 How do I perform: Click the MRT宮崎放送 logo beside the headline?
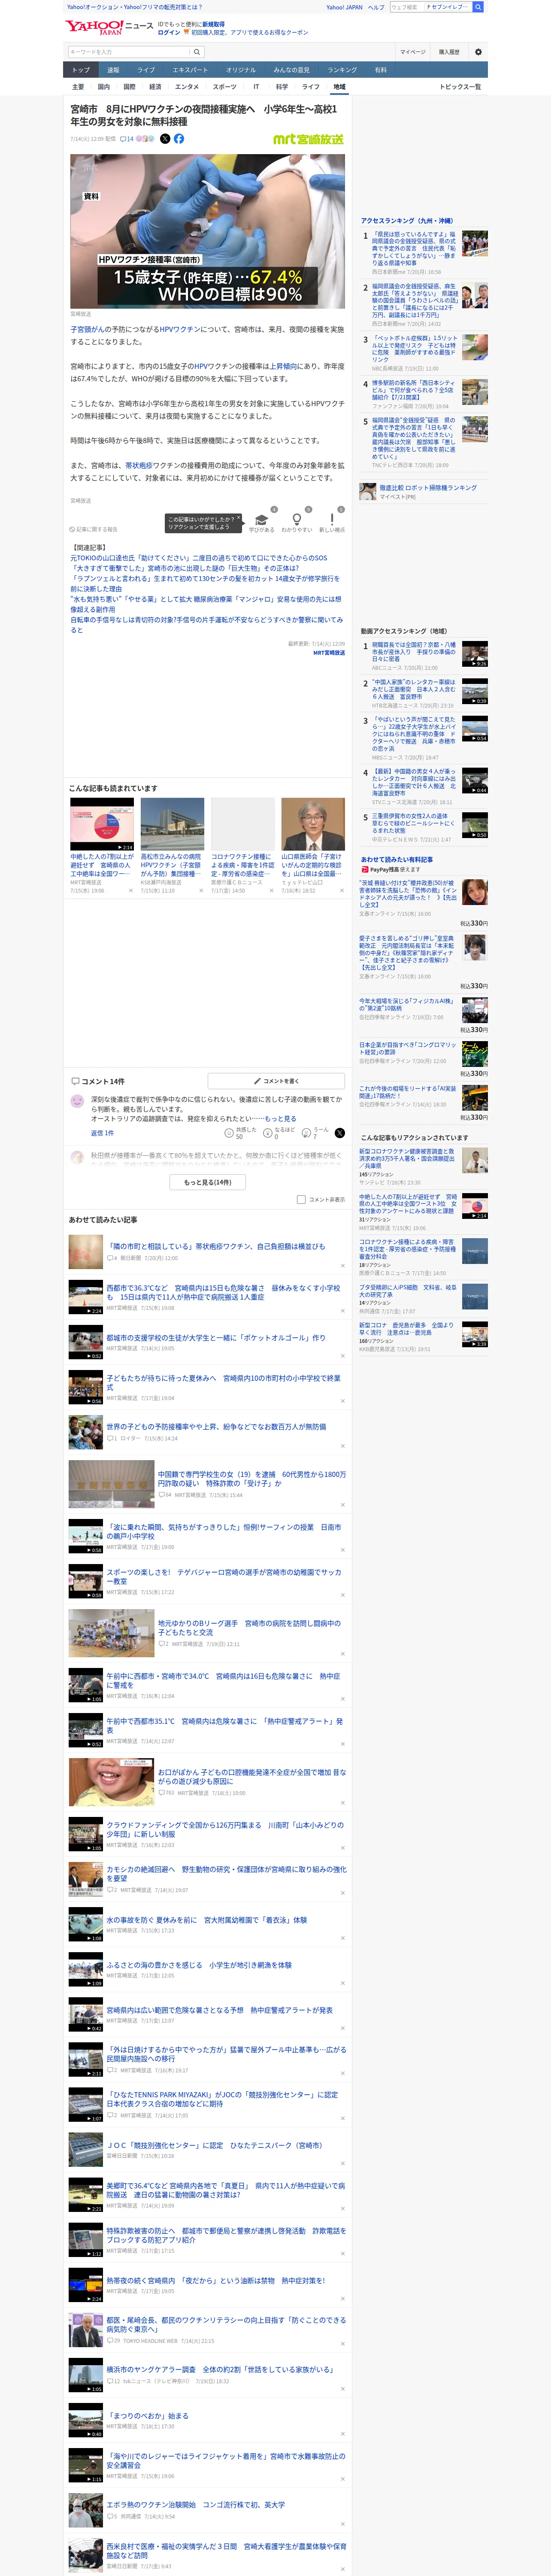(308, 139)
